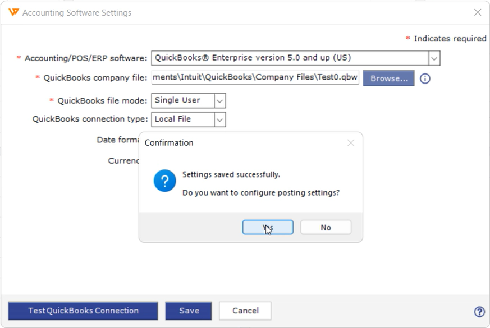Click the QuickBooks company file path field

point(255,77)
